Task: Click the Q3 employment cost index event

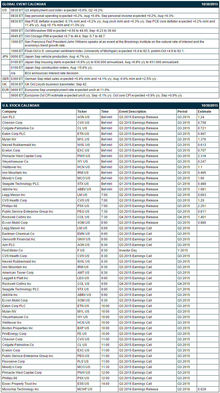Action: pyautogui.click(x=64, y=10)
